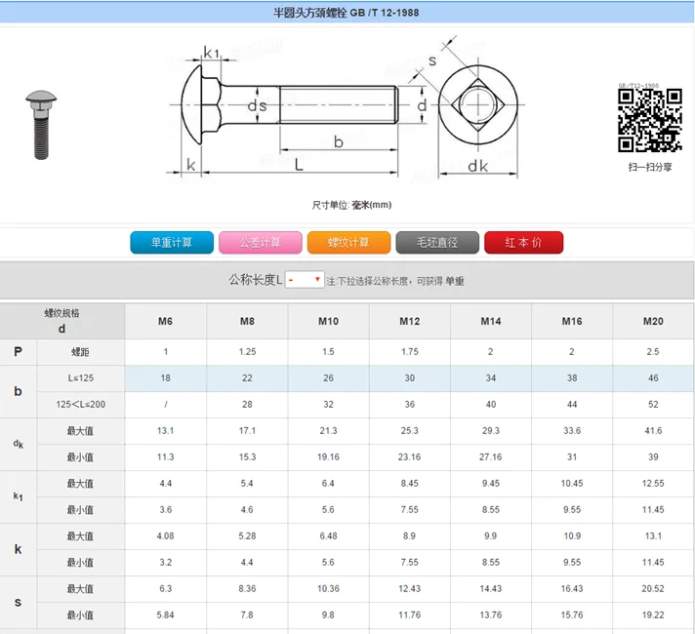Click k max value 10.9
The image size is (695, 634).
coord(572,536)
